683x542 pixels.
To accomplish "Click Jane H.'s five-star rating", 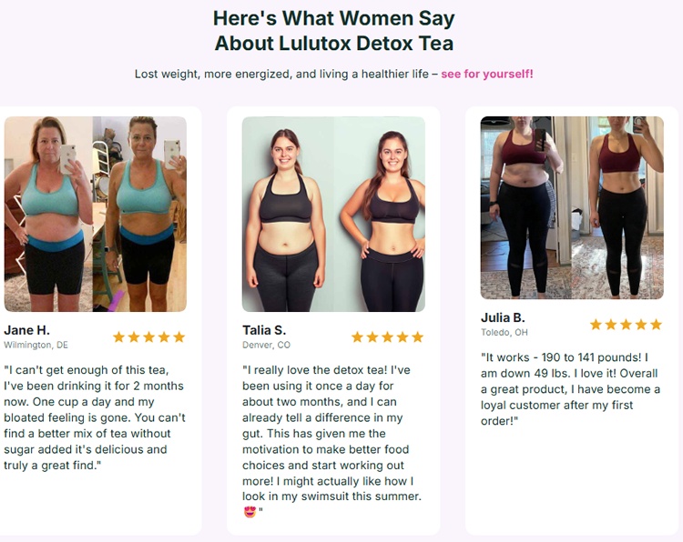I will coord(148,337).
